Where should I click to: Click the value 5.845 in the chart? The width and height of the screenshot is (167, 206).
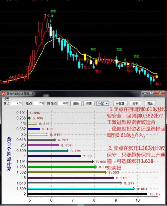[55, 135]
